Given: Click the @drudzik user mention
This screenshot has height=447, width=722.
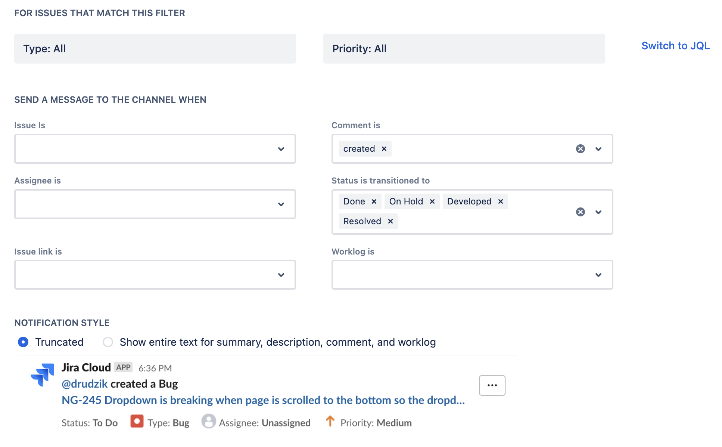Looking at the screenshot, I should point(85,384).
